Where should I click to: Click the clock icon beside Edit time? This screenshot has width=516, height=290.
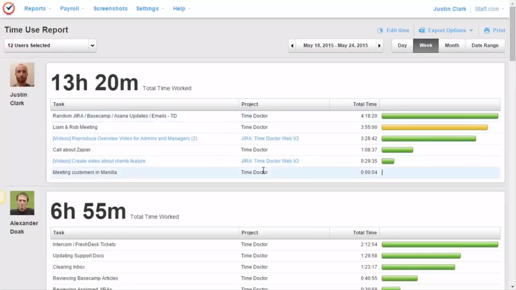click(x=380, y=30)
